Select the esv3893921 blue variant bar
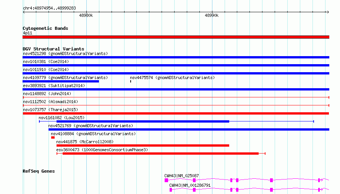The height and width of the screenshot is (194, 340). click(176, 89)
